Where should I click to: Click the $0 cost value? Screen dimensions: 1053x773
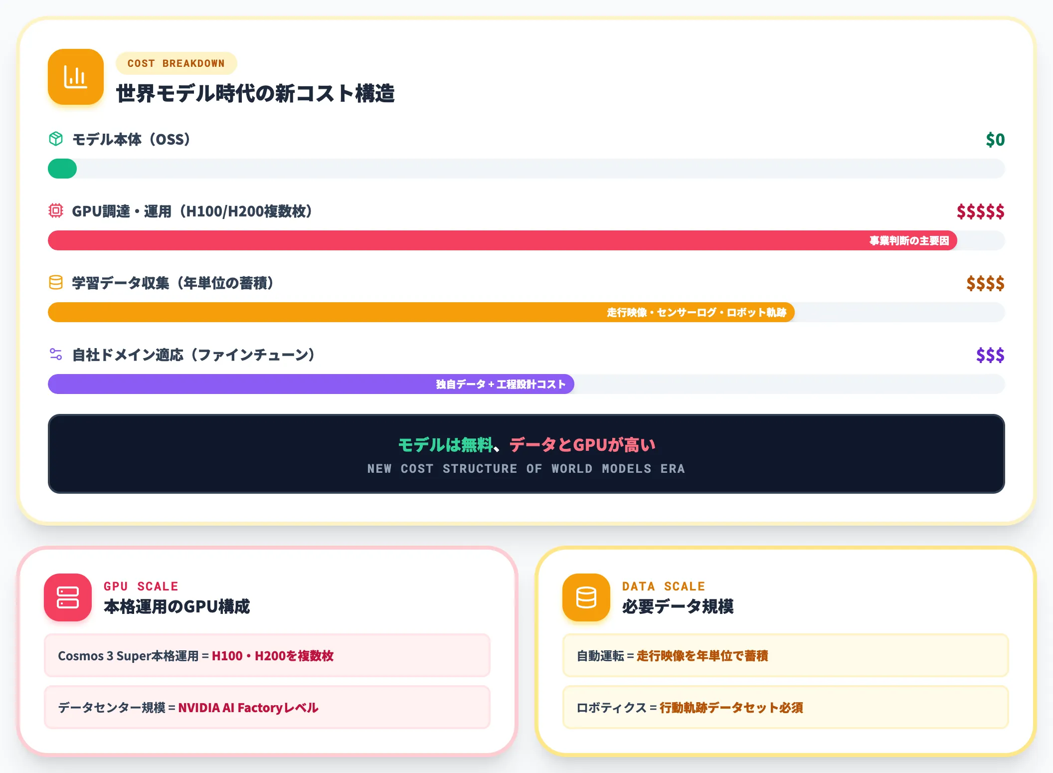tap(995, 140)
